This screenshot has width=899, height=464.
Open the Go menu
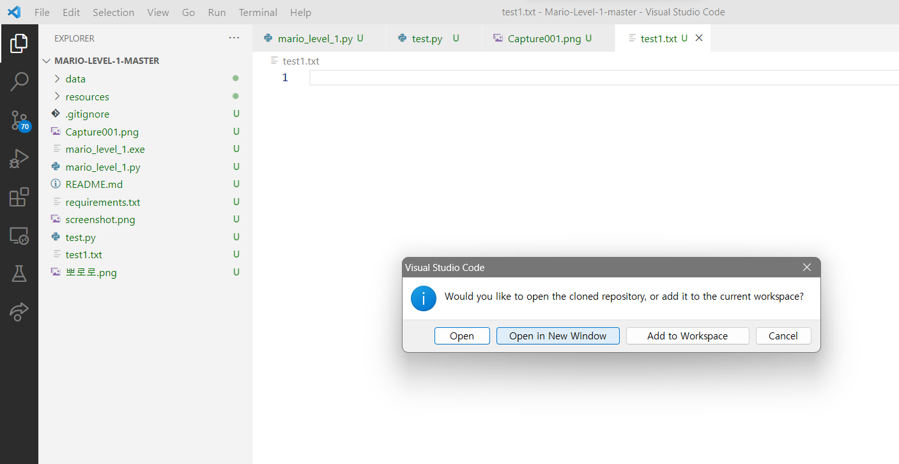pos(188,12)
